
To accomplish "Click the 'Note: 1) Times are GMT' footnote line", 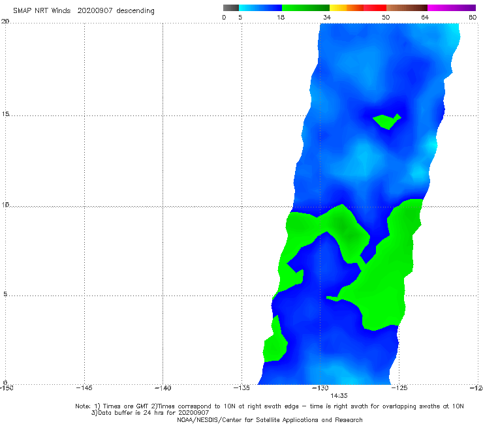I will tap(270, 406).
